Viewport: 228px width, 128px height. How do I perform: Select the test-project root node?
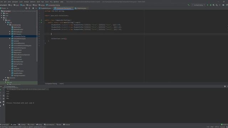7,11
